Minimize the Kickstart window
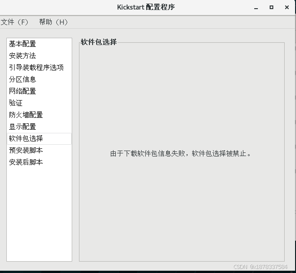Screen dimensions: 296x273 pyautogui.click(x=256, y=8)
